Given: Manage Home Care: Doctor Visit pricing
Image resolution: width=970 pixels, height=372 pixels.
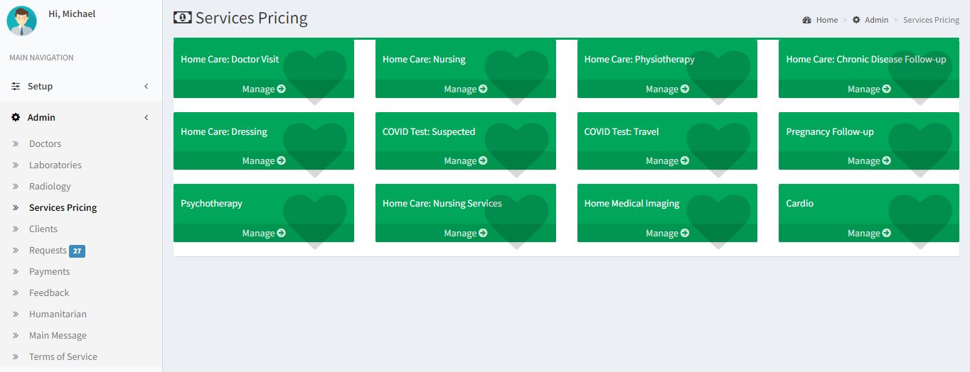Looking at the screenshot, I should 264,89.
